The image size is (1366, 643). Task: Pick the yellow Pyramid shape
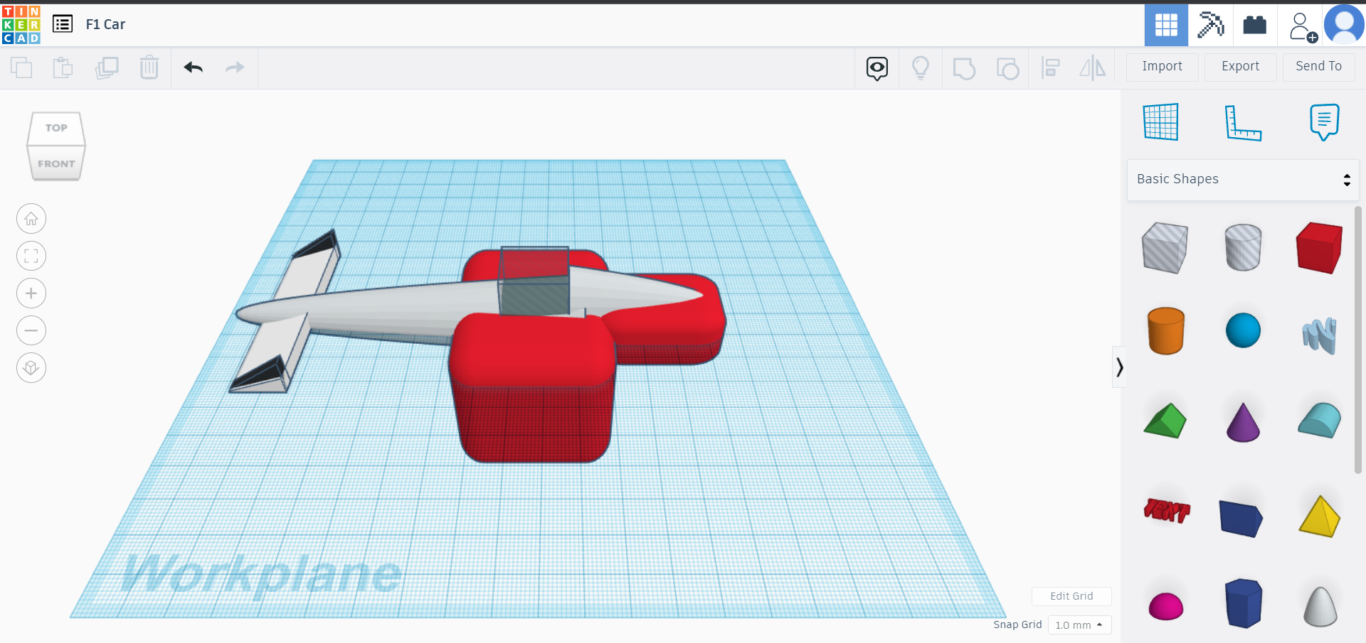coord(1320,517)
